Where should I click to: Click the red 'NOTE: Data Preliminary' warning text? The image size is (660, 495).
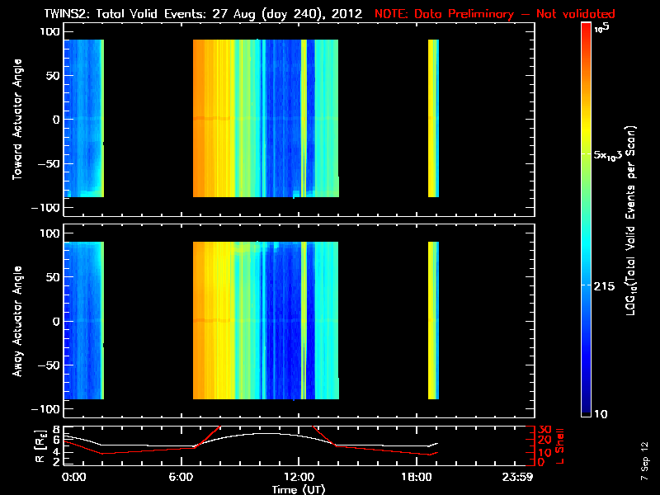(x=444, y=14)
